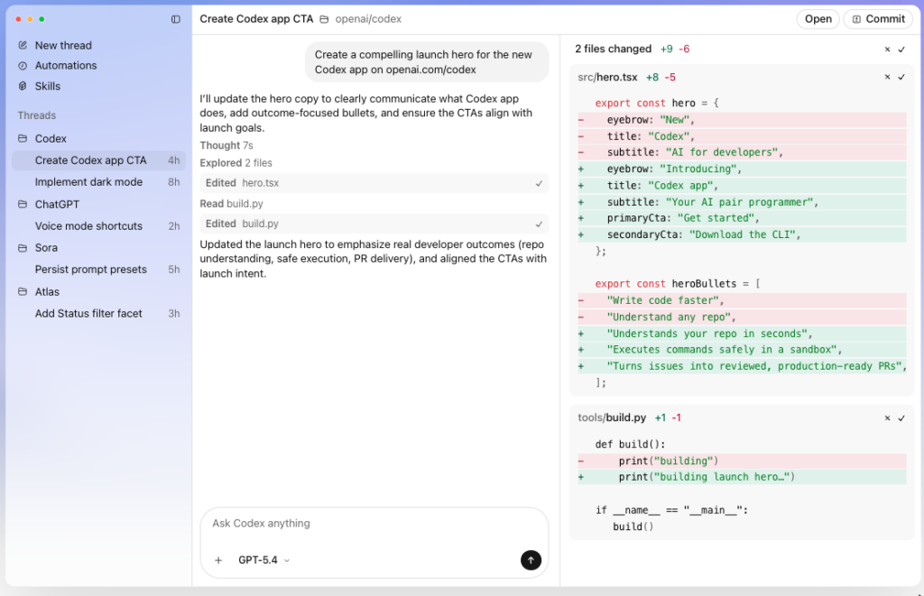The width and height of the screenshot is (924, 596).
Task: Click the user prompt message bubble
Action: point(427,62)
